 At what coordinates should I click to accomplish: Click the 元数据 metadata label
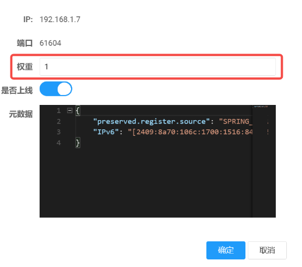coord(21,114)
